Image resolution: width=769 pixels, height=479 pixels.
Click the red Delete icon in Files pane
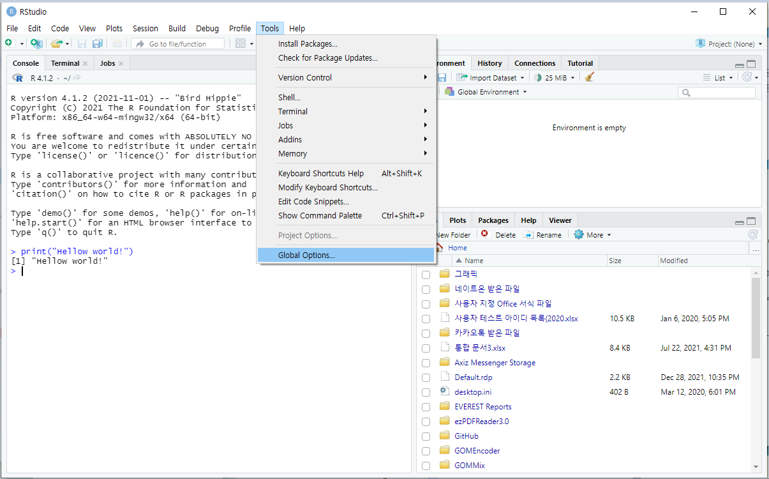[484, 234]
